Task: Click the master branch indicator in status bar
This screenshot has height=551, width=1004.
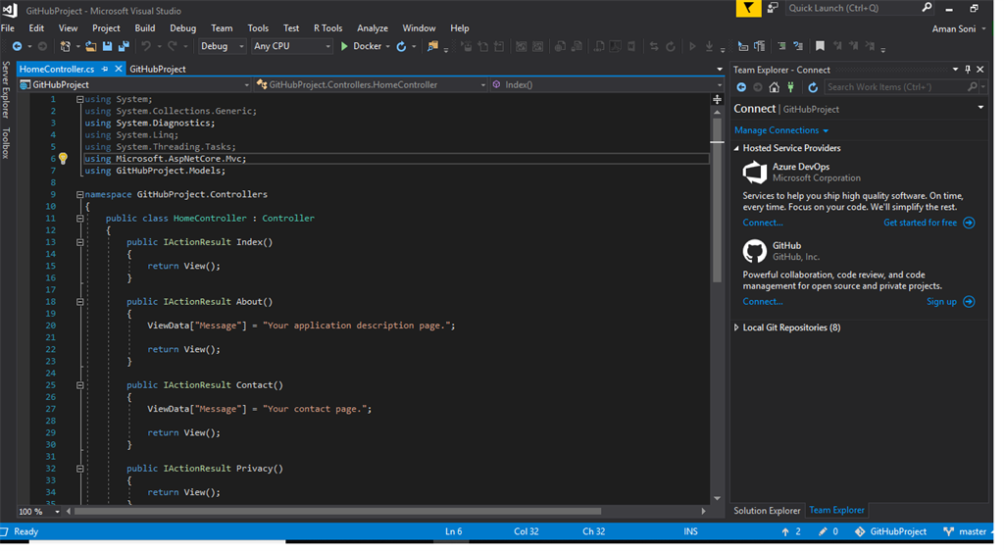Action: point(966,531)
